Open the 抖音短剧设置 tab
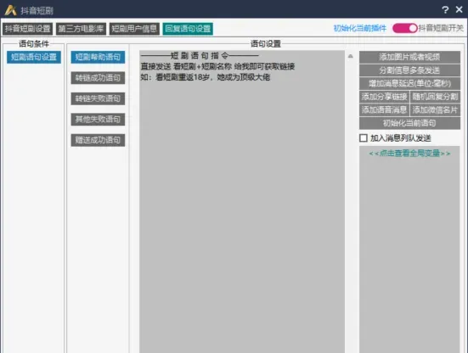 coord(28,29)
